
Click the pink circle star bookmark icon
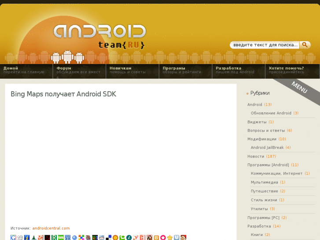point(163,237)
